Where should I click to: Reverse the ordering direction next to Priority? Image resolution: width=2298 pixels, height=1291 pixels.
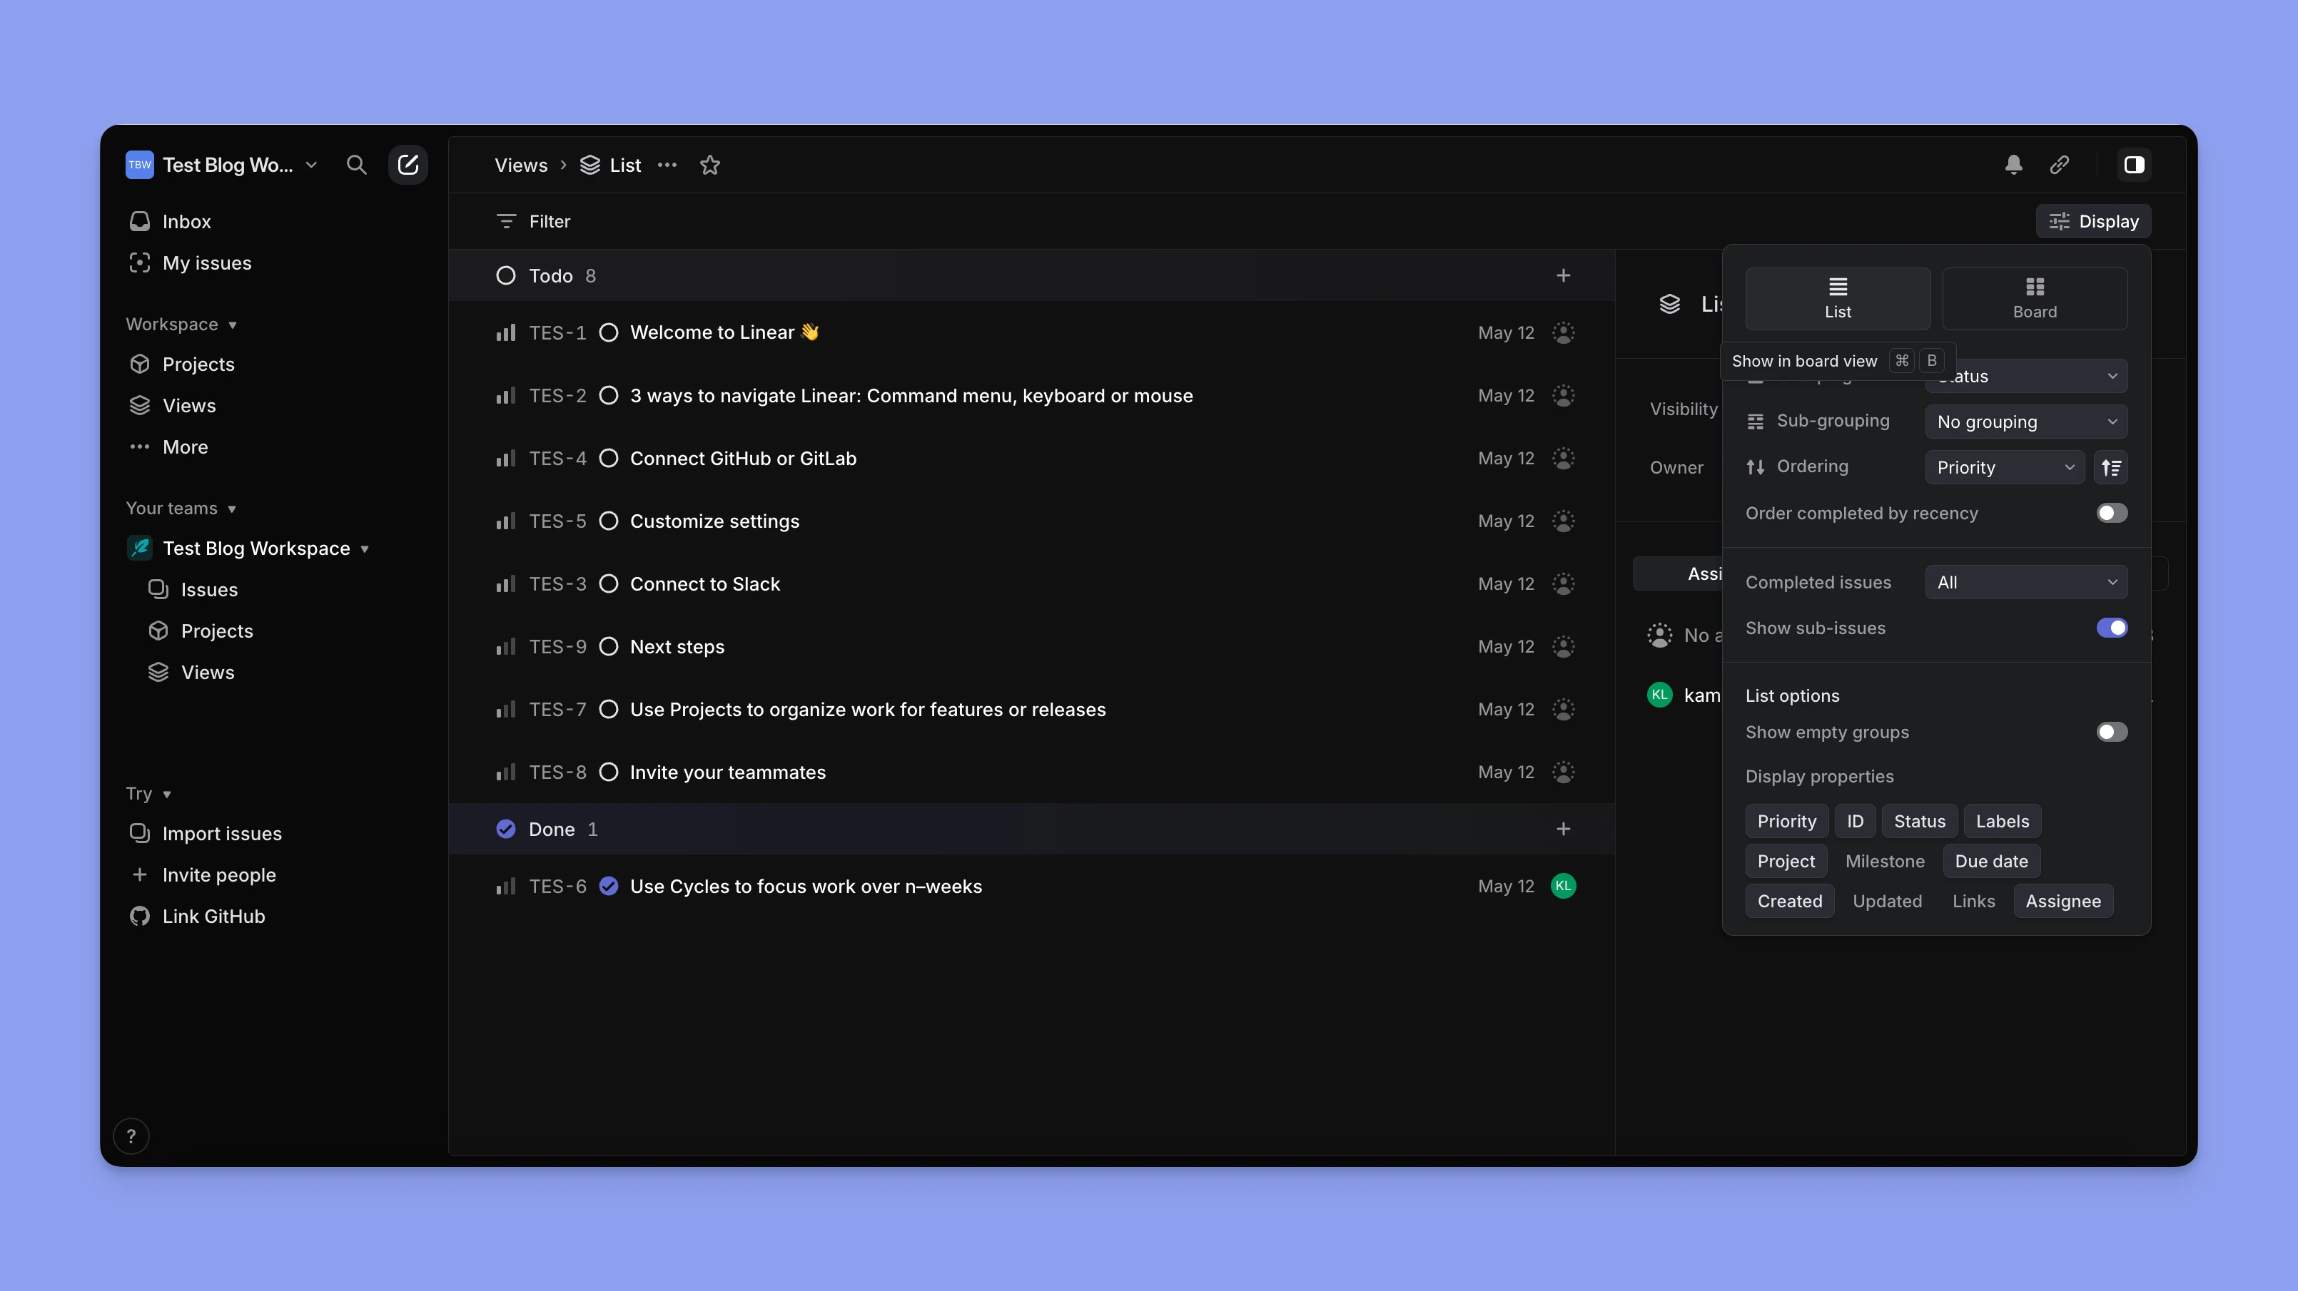pyautogui.click(x=2112, y=467)
